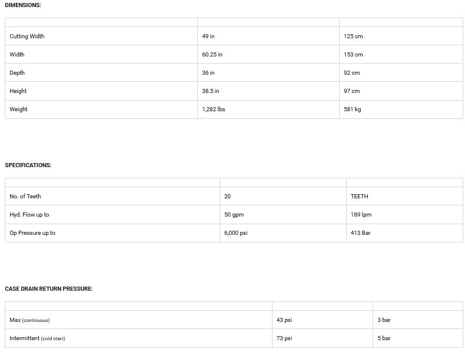Image resolution: width=465 pixels, height=359 pixels.
Task: Select the Cutting Width row label
Action: [x=27, y=36]
